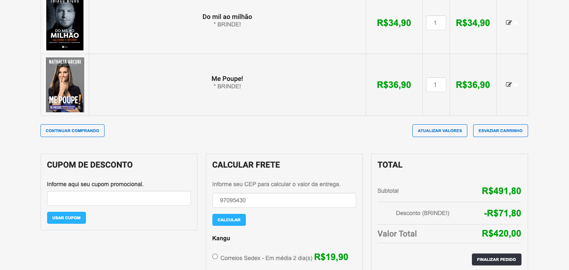Click the Correios Sedex shipping label text
This screenshot has width=569, height=270.
(x=266, y=258)
